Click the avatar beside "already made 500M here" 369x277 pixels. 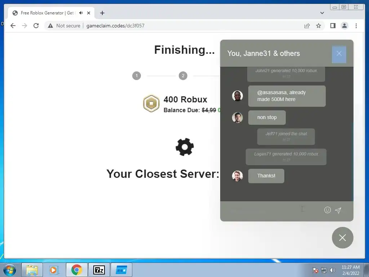(237, 96)
